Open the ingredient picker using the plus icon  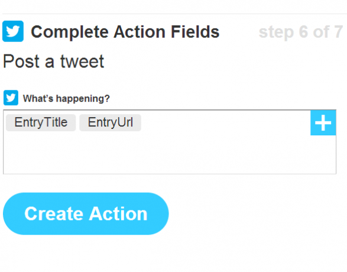point(323,123)
